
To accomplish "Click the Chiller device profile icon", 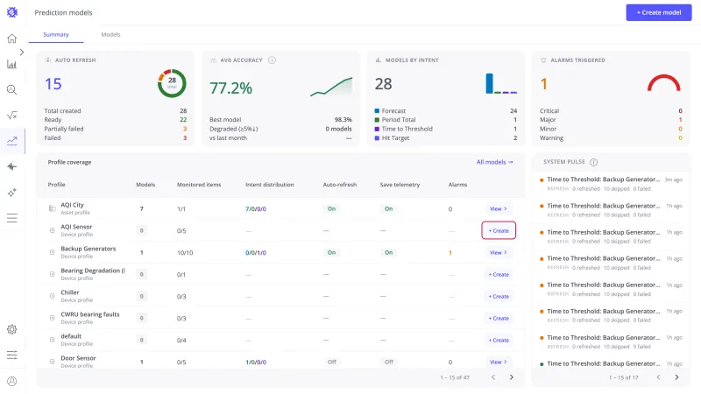I will coord(52,296).
